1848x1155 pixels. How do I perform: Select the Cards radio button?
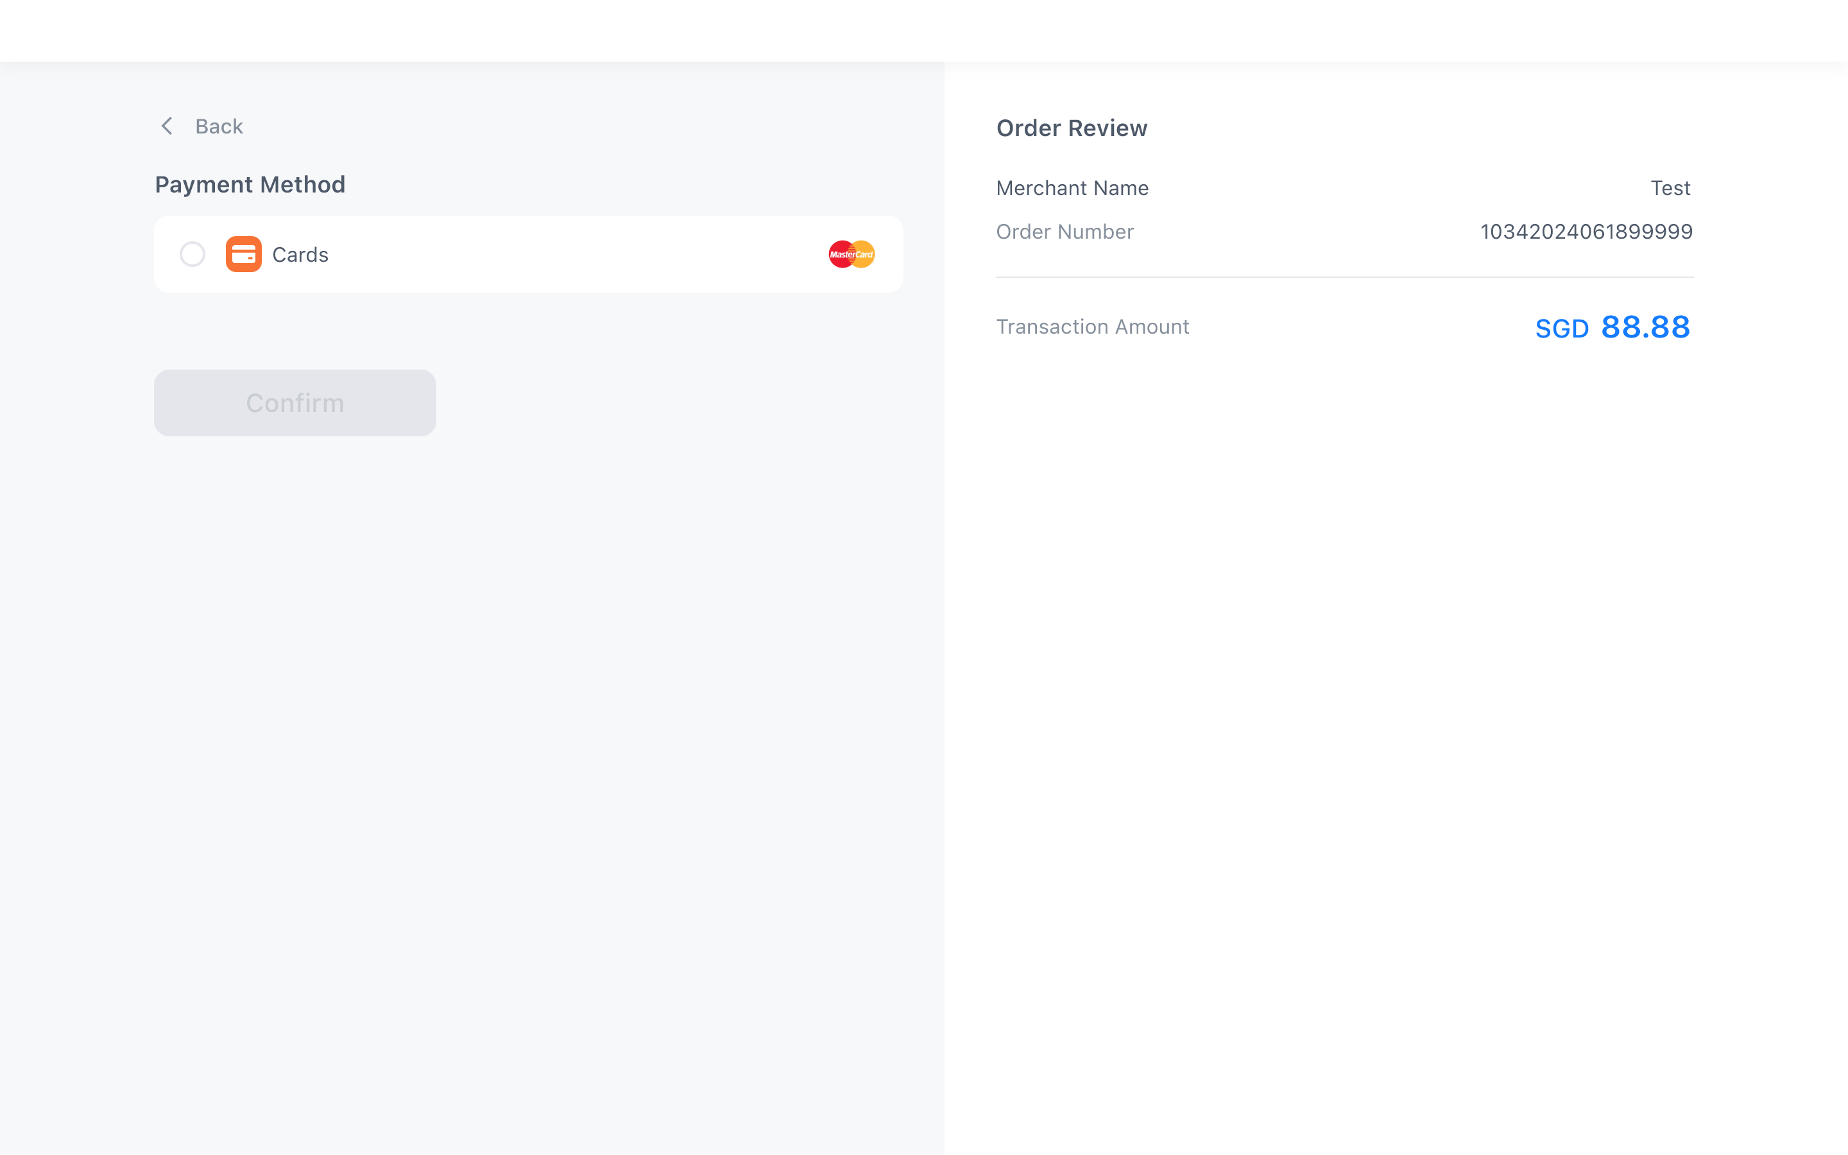click(x=193, y=254)
